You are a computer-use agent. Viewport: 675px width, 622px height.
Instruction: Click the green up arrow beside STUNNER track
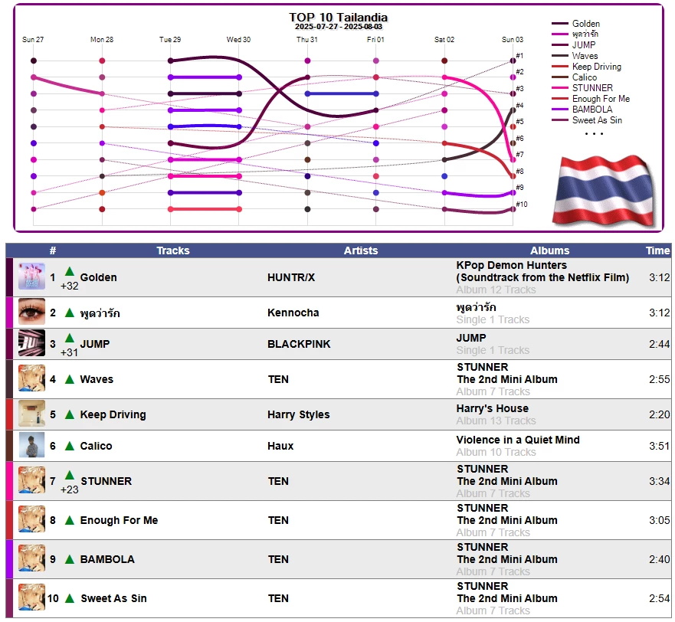point(69,475)
